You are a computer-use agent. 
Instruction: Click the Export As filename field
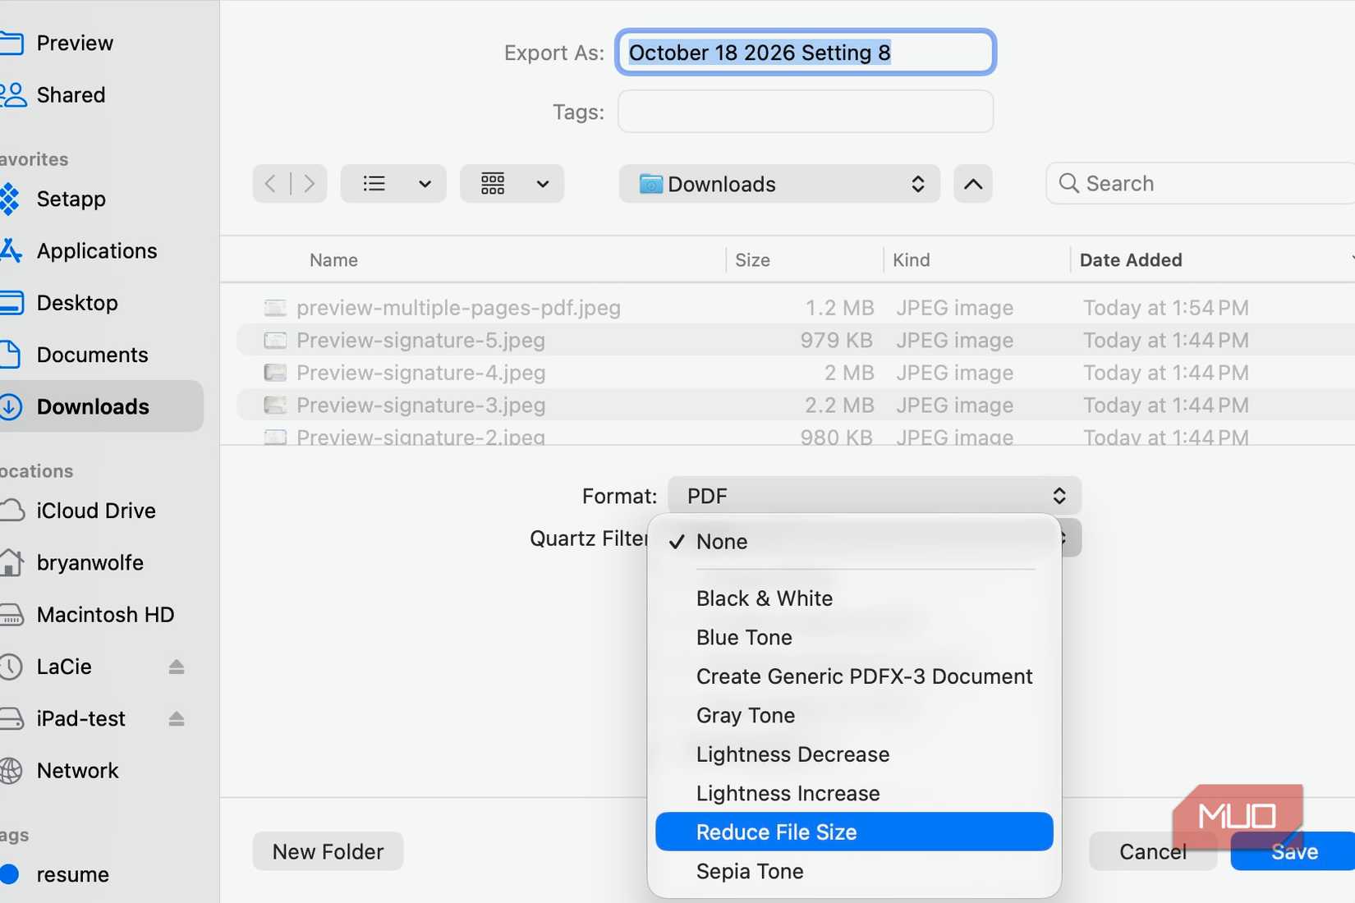[806, 53]
